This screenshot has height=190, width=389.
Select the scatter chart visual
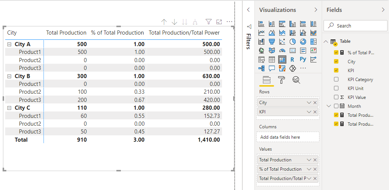[x=282, y=41]
